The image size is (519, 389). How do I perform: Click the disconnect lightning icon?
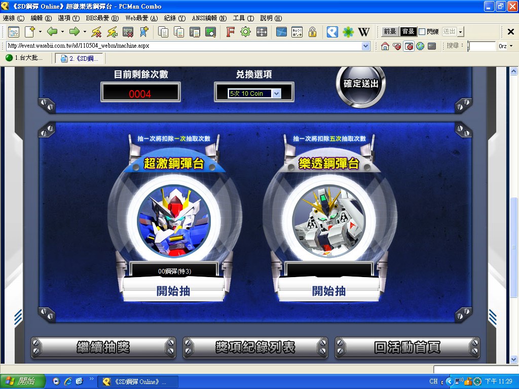(x=96, y=32)
